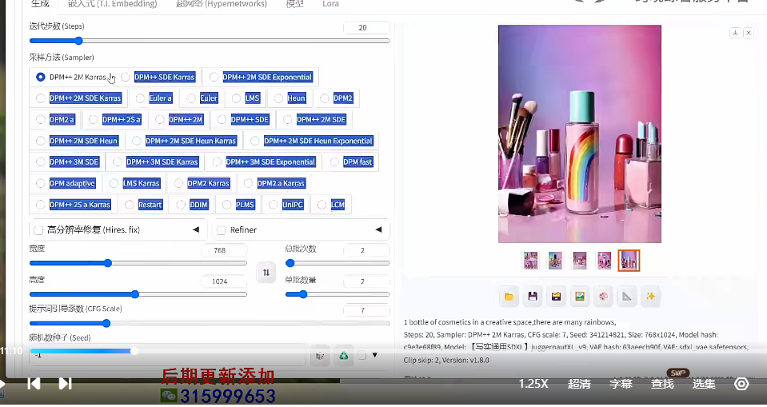Viewport: 767px width, 407px height.
Task: Enable the Refiner checkbox
Action: tap(221, 230)
